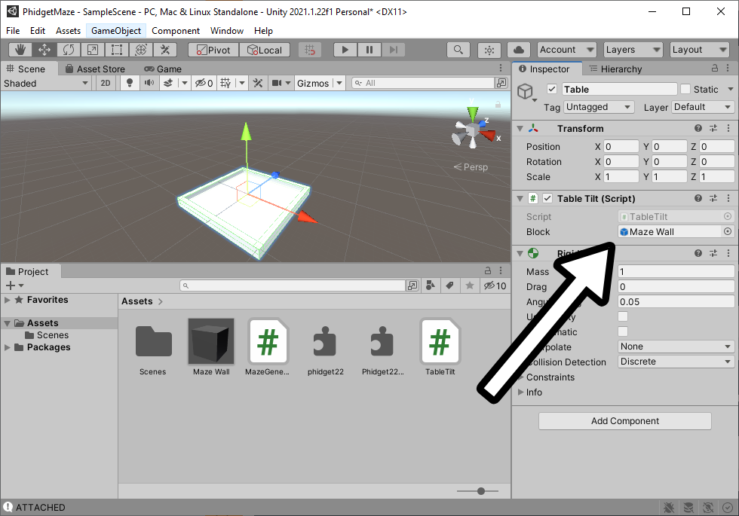Open the Component menu

175,31
